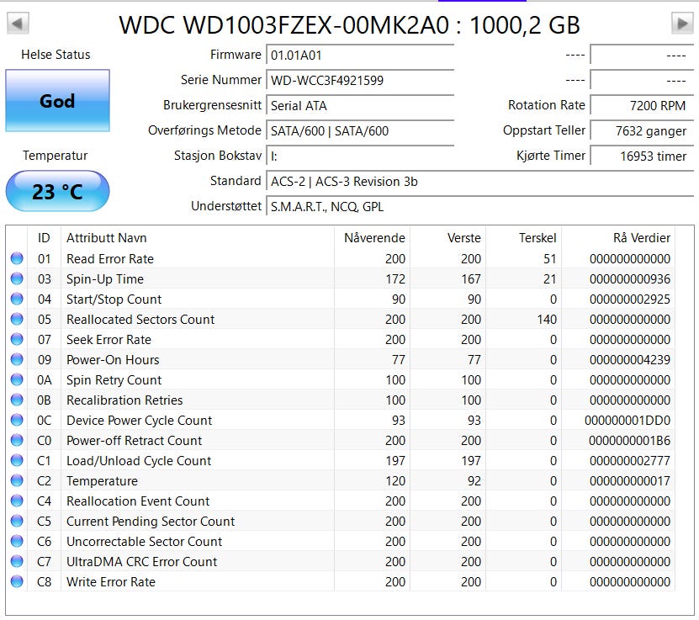Select status dot for Spin-Up Time
This screenshot has height=620, width=699.
(x=17, y=278)
